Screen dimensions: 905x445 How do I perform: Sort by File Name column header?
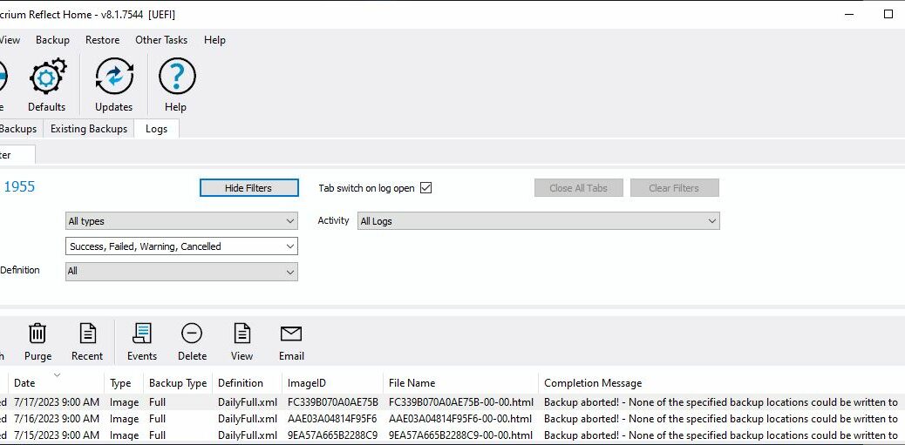460,383
